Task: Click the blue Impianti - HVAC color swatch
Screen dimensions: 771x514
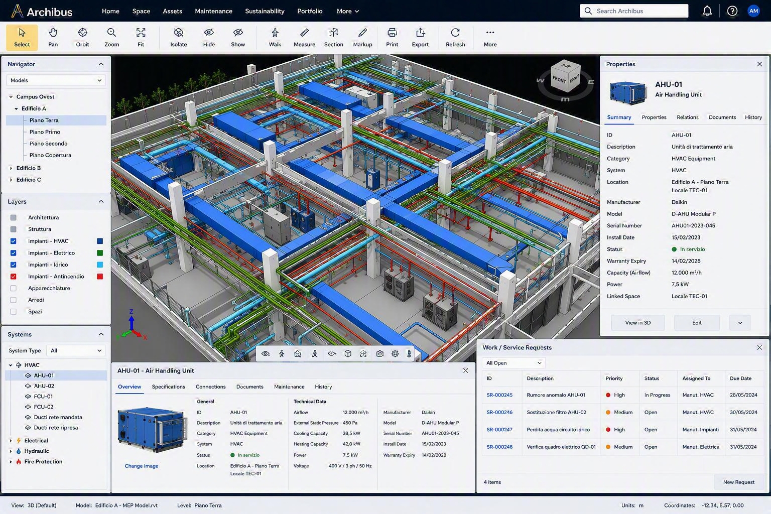Action: click(x=100, y=241)
